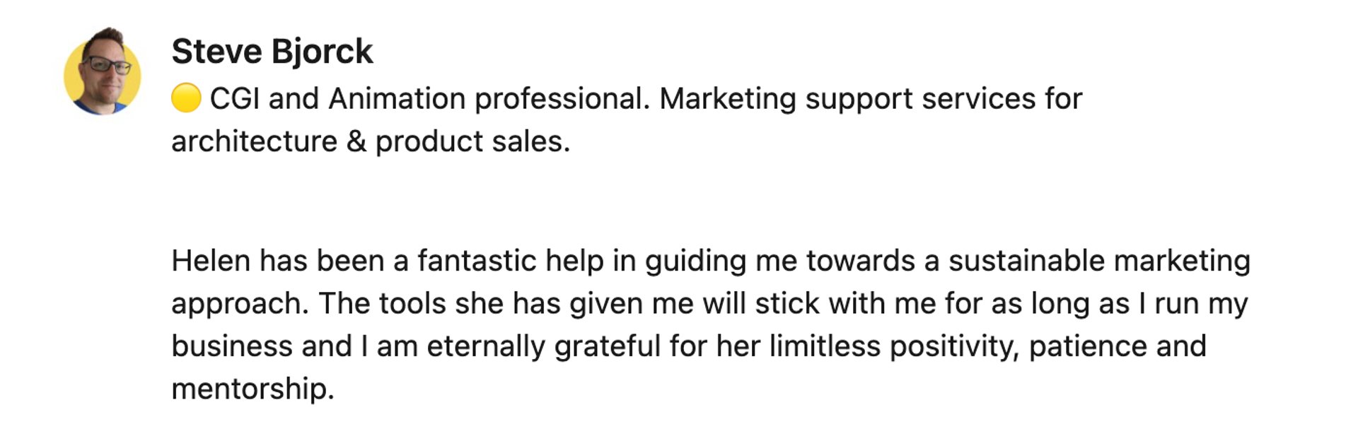
Task: Click the yellow circle emoji in headline
Action: pyautogui.click(x=187, y=98)
